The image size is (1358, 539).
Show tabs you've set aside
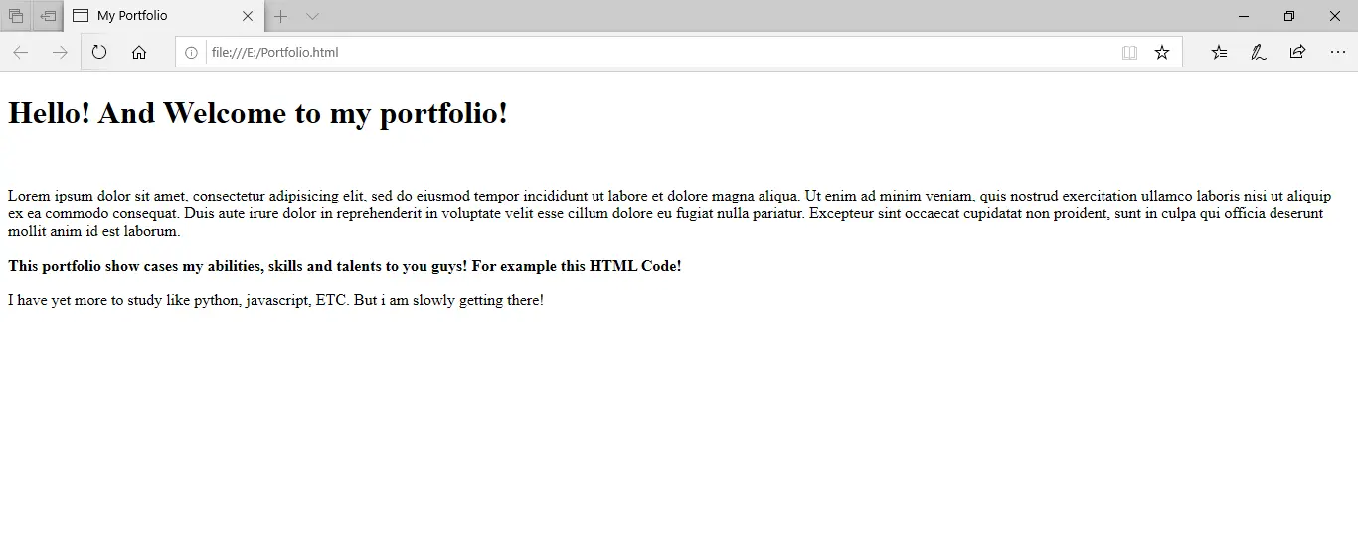click(16, 16)
